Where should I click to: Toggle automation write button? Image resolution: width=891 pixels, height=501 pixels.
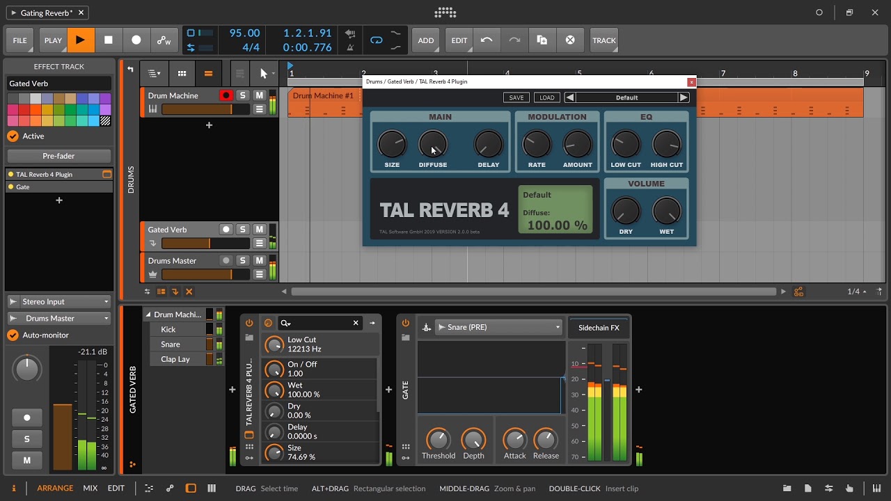[x=164, y=40]
